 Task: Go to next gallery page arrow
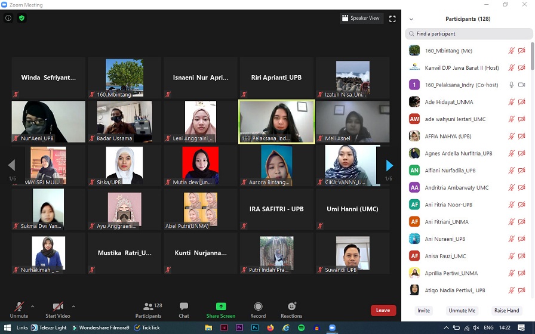click(x=389, y=165)
